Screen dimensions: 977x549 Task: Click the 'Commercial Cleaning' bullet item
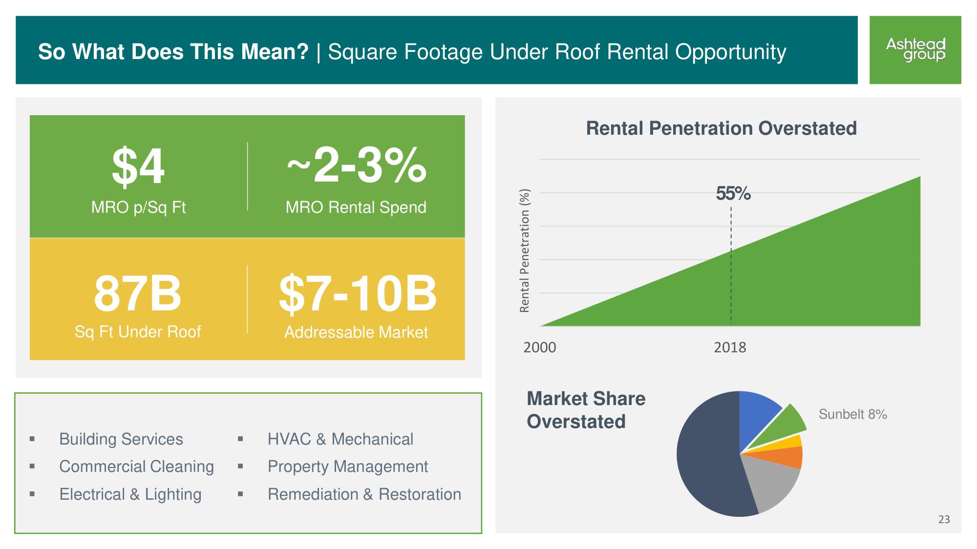click(x=136, y=467)
